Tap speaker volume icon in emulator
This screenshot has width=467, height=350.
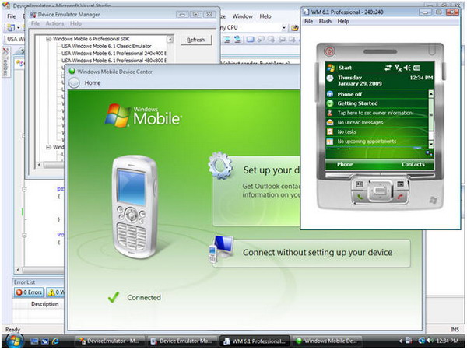click(x=407, y=68)
